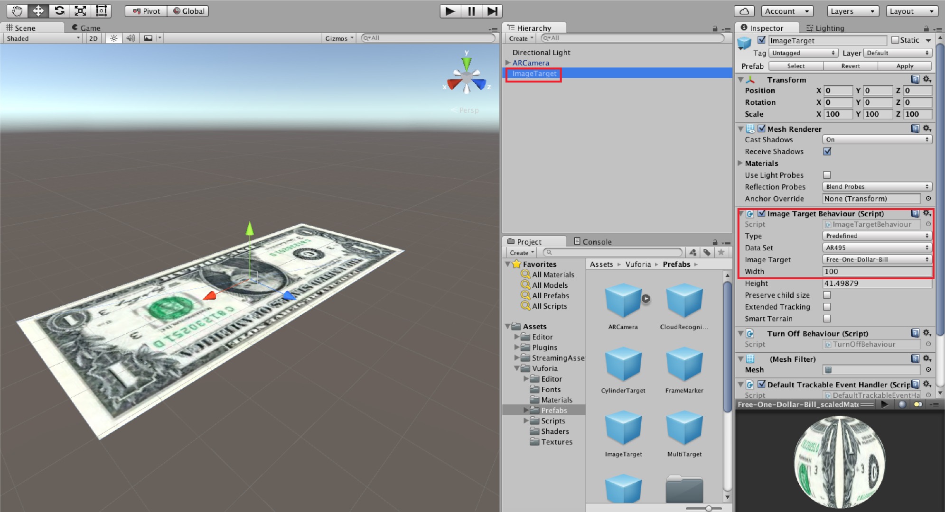Screen dimensions: 945x512
Task: Uncheck Receive Shadows
Action: tap(827, 151)
